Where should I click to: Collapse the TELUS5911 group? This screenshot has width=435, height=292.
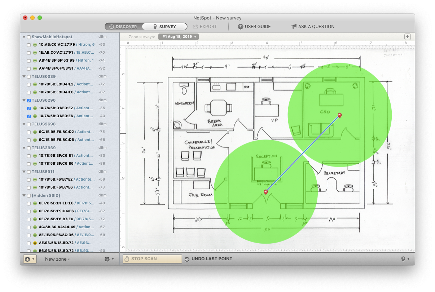[x=24, y=172]
